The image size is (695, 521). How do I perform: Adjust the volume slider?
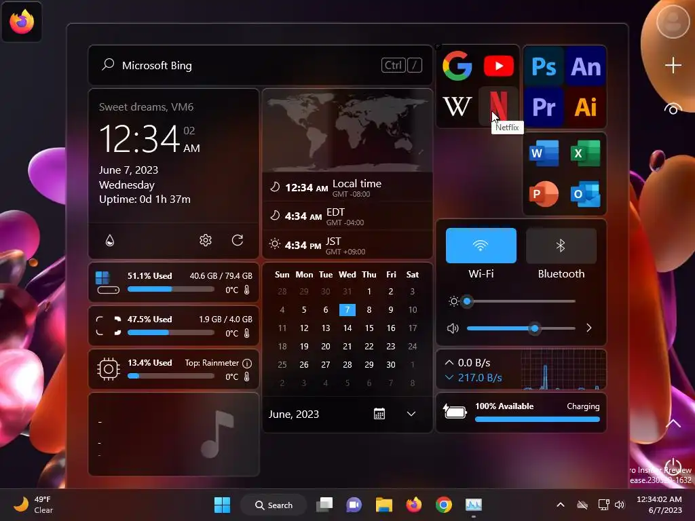click(521, 328)
